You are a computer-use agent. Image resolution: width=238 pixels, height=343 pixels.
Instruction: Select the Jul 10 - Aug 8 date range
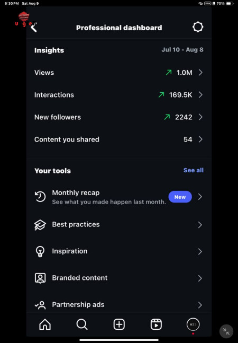pyautogui.click(x=182, y=50)
